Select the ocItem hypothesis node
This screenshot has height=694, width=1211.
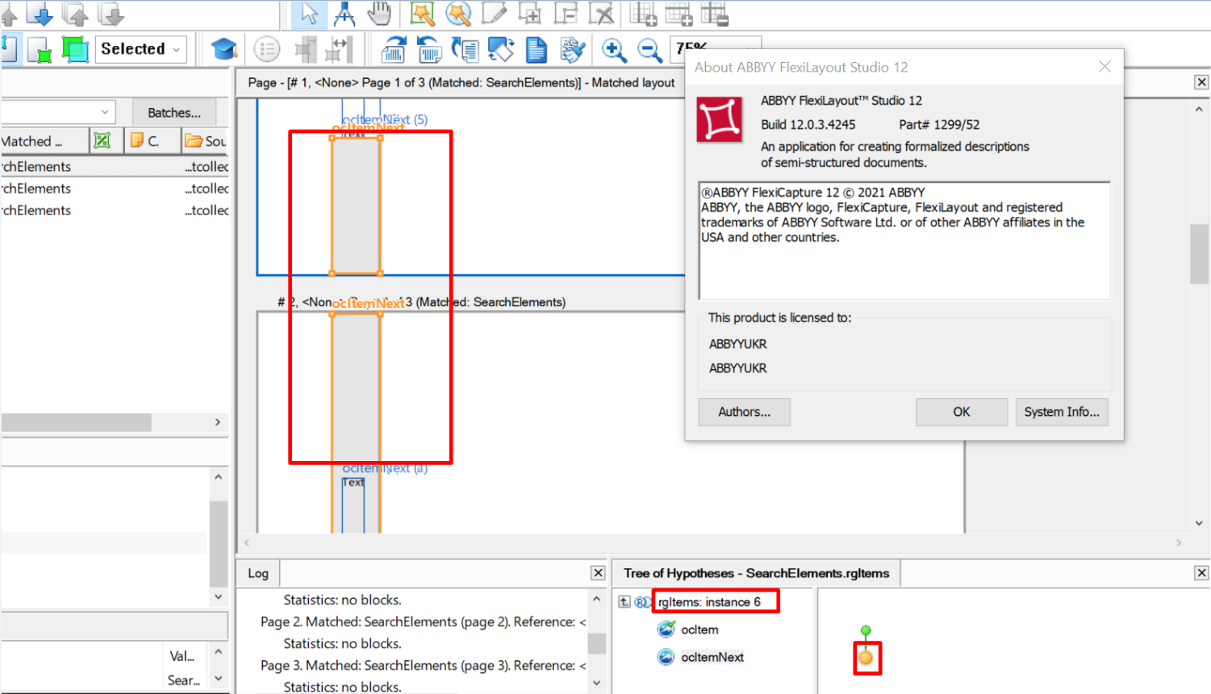tap(699, 630)
